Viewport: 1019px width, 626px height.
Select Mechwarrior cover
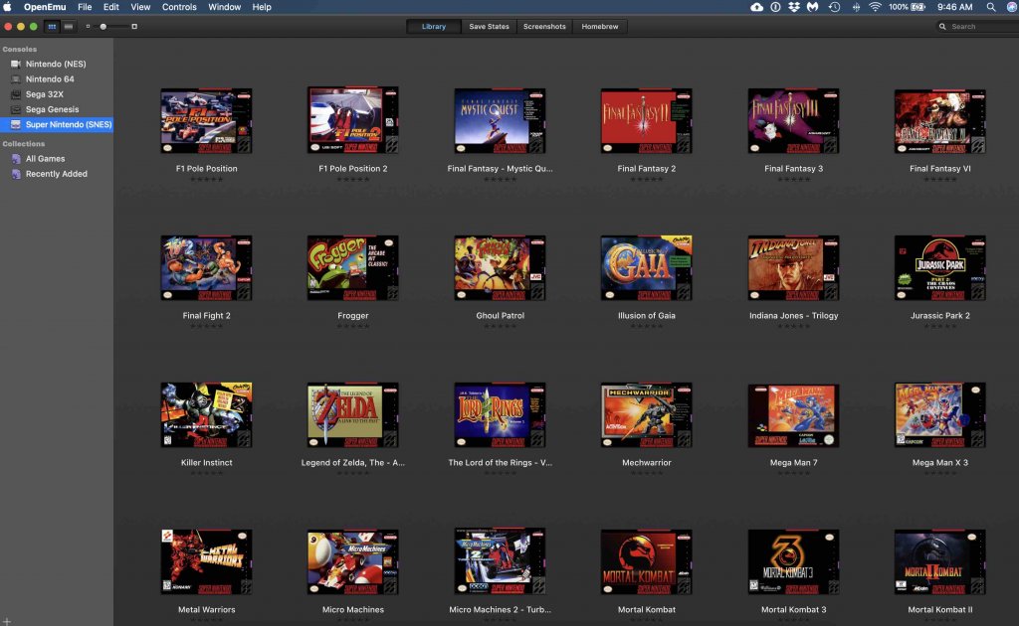(647, 415)
